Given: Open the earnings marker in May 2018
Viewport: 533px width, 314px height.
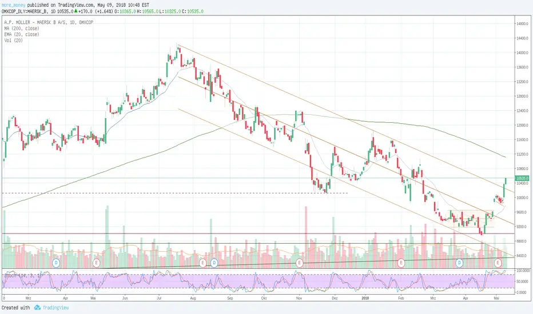Looking at the screenshot, I should tap(498, 263).
